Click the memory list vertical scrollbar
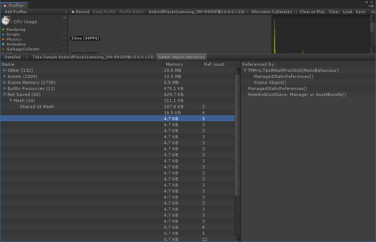The width and height of the screenshot is (376, 242). click(x=238, y=134)
